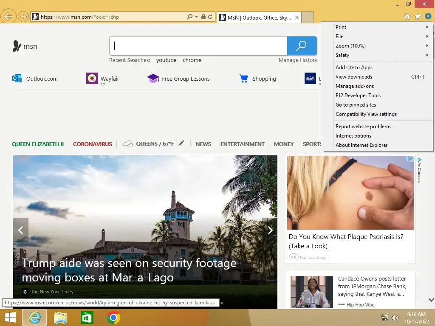Go to ENTERTAINMENT section
The width and height of the screenshot is (435, 326).
pyautogui.click(x=242, y=144)
